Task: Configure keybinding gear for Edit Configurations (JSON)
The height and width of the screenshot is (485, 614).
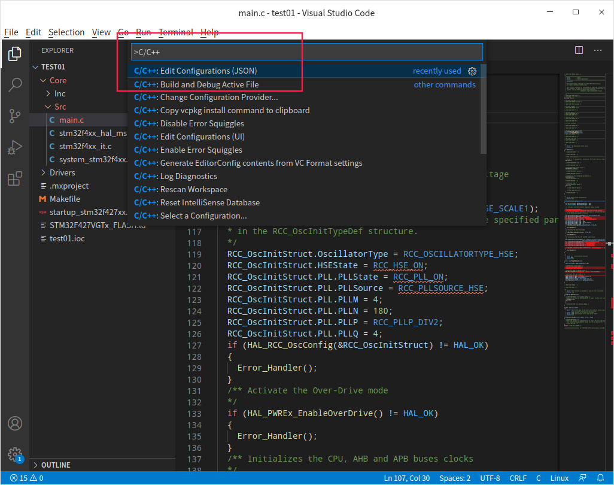Action: point(472,71)
